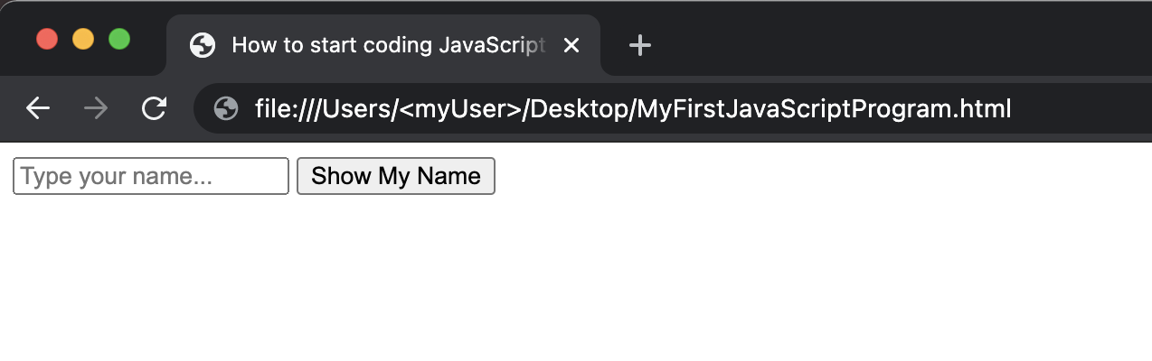Minimize the window with the yellow button
Image resolution: width=1152 pixels, height=361 pixels.
(83, 40)
